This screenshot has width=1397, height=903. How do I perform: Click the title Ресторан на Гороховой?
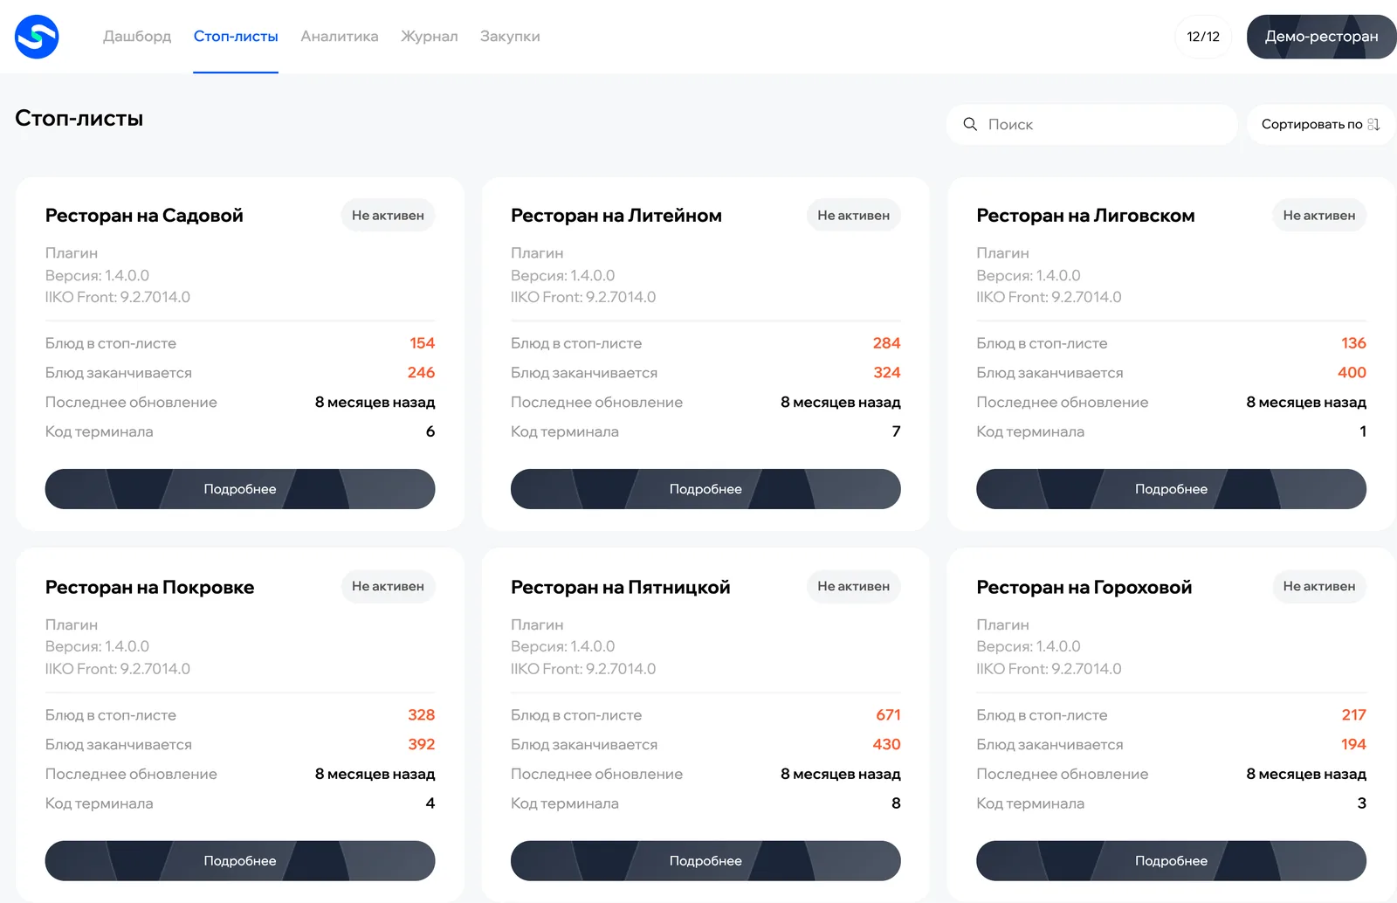point(1084,587)
